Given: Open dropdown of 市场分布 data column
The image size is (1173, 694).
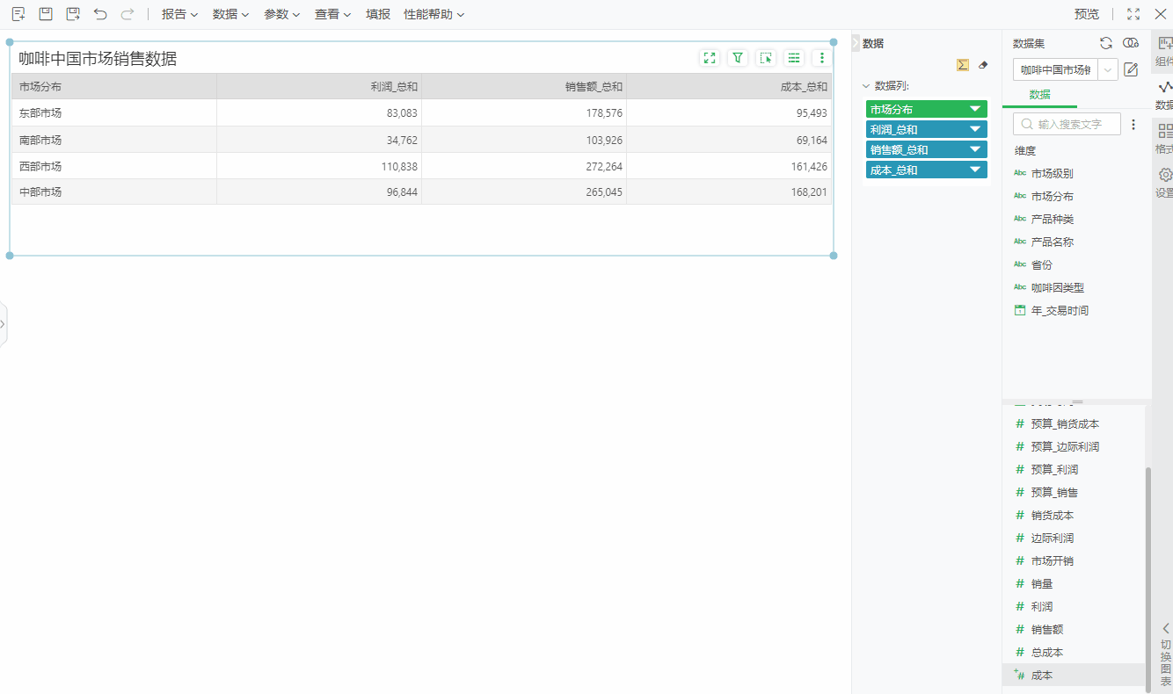Looking at the screenshot, I should pos(975,109).
